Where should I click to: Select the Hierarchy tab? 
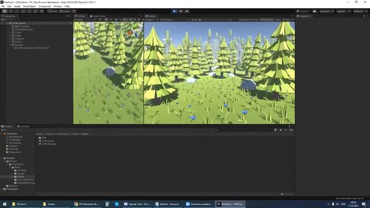click(x=9, y=16)
